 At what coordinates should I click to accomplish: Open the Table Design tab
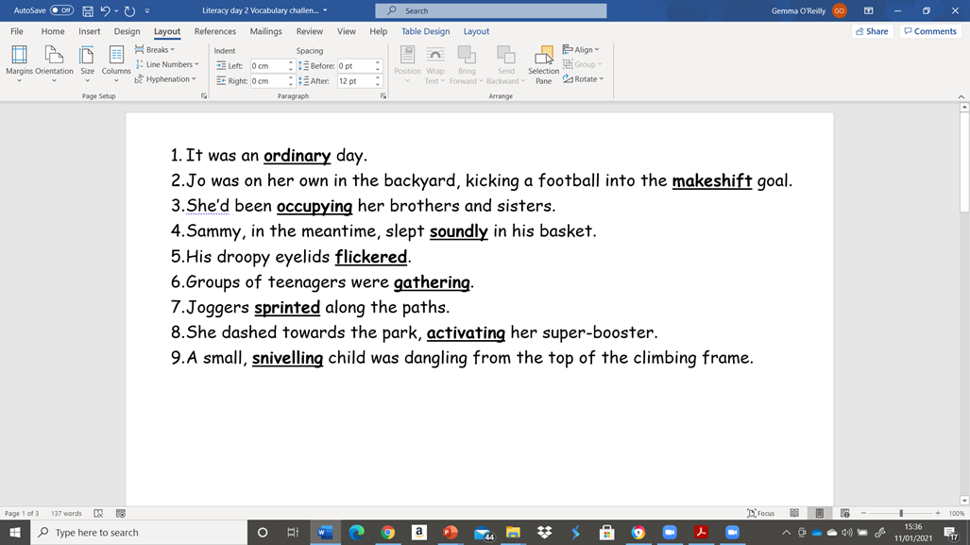click(x=426, y=31)
